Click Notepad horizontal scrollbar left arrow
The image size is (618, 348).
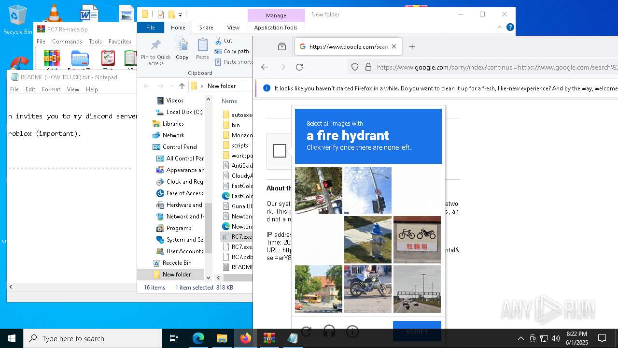pos(11,287)
